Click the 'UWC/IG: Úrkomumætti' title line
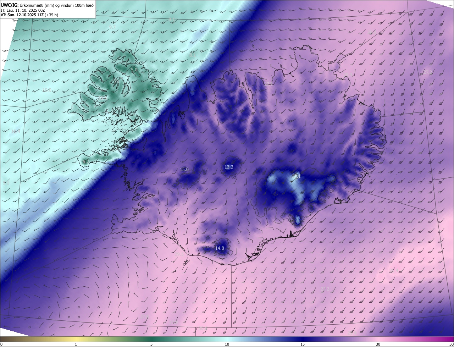454x347 pixels. 47,5
